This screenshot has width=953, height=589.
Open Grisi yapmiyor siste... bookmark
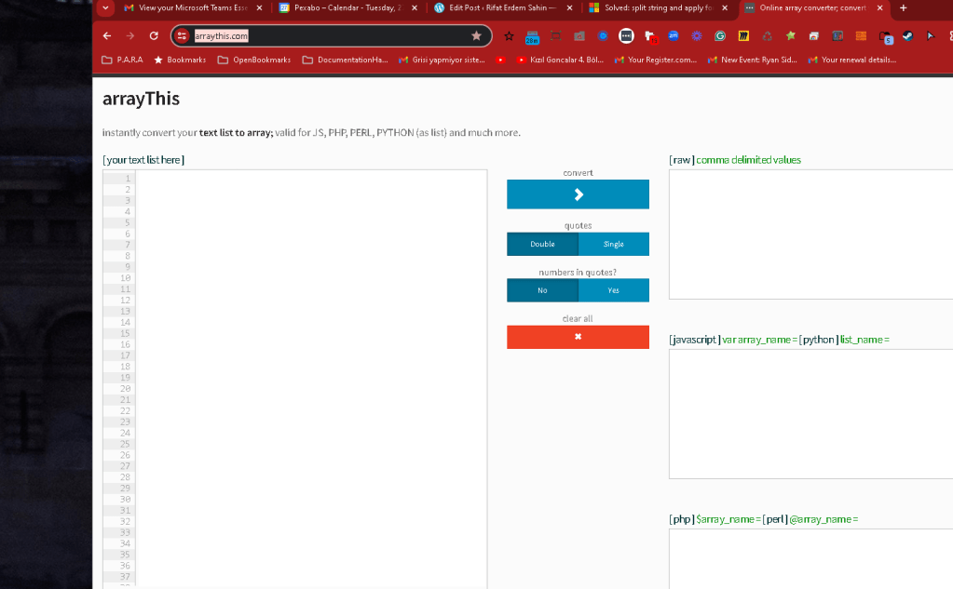tap(442, 60)
